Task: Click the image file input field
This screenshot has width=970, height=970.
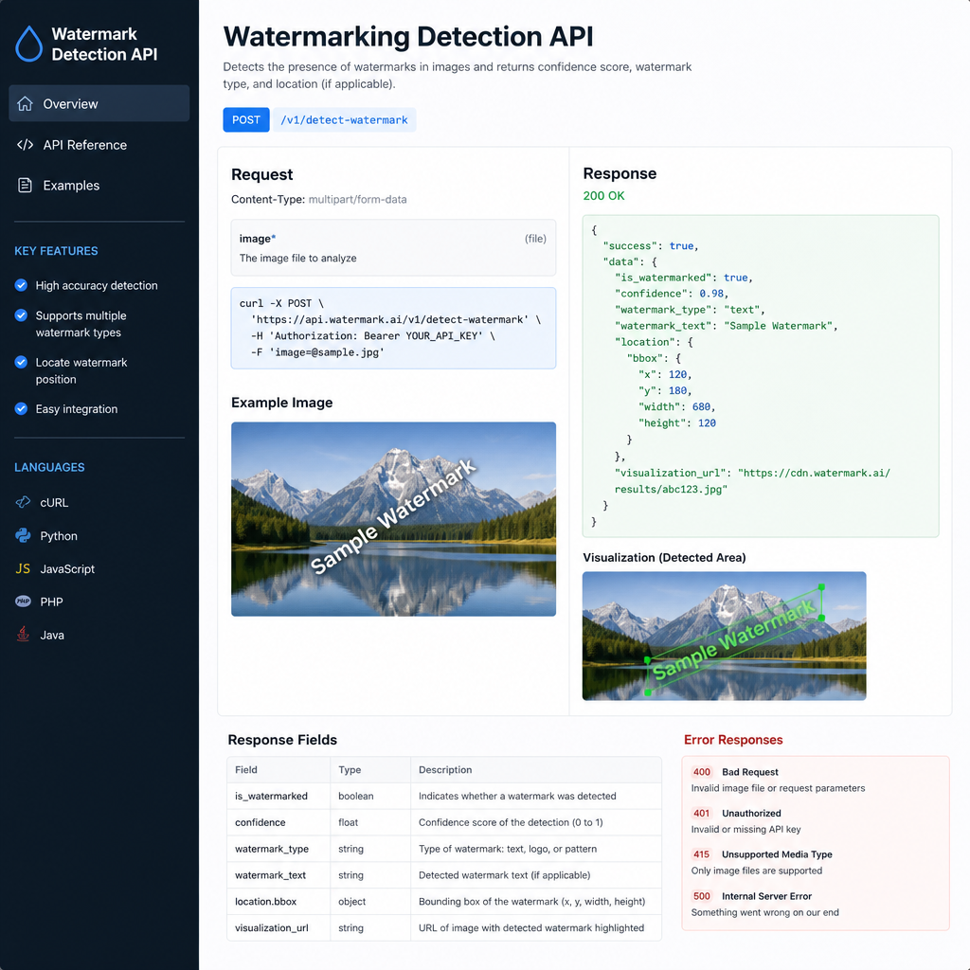Action: pyautogui.click(x=393, y=248)
